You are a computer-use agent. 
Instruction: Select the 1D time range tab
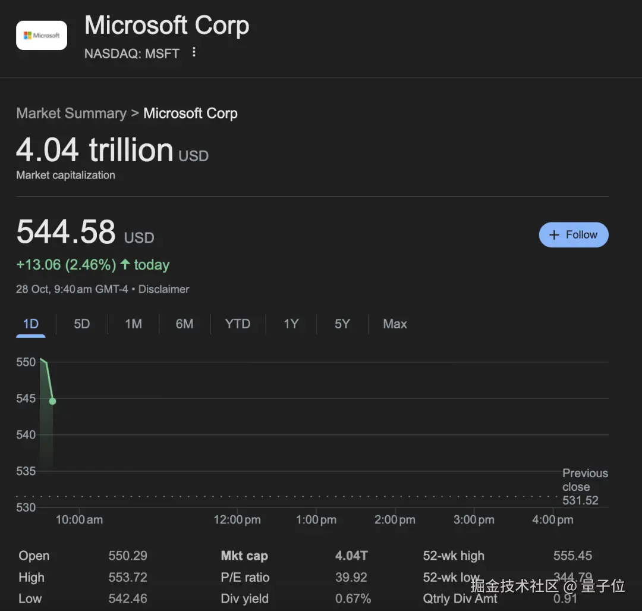point(31,324)
